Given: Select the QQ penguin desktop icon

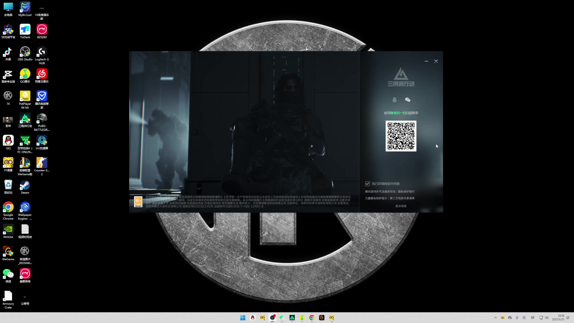Looking at the screenshot, I should click(x=8, y=143).
